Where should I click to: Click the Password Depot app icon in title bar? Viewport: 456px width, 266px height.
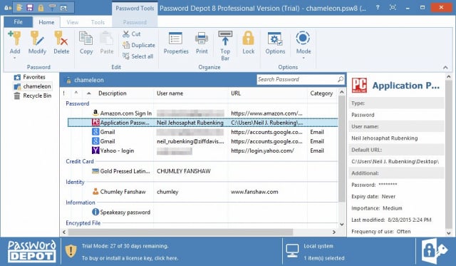pyautogui.click(x=8, y=8)
